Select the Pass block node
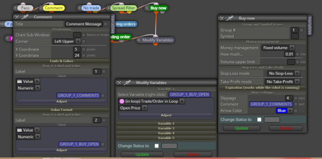Screen dimensions: 322x159 tap(25, 8)
